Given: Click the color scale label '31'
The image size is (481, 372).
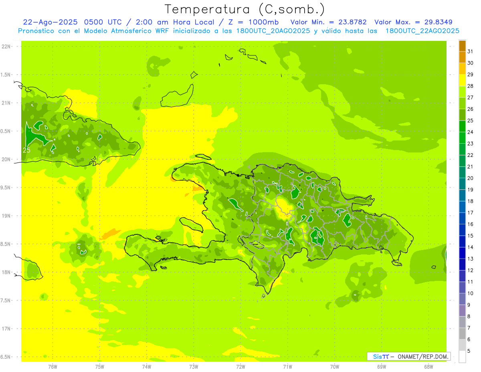Looking at the screenshot, I should pyautogui.click(x=471, y=51).
